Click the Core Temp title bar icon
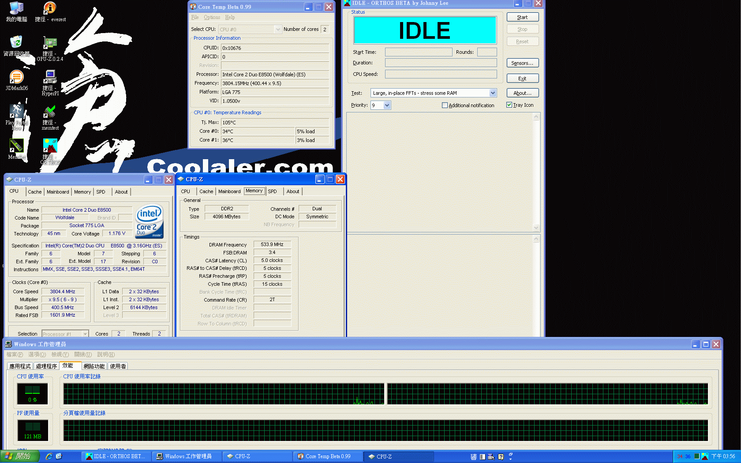This screenshot has width=741, height=463. (x=193, y=7)
